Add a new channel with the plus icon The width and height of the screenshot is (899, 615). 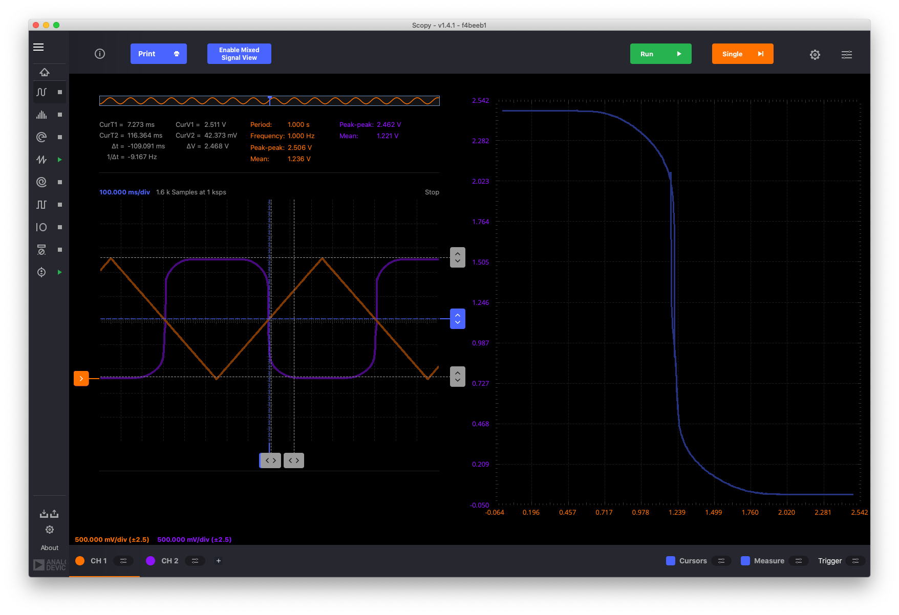pos(219,561)
